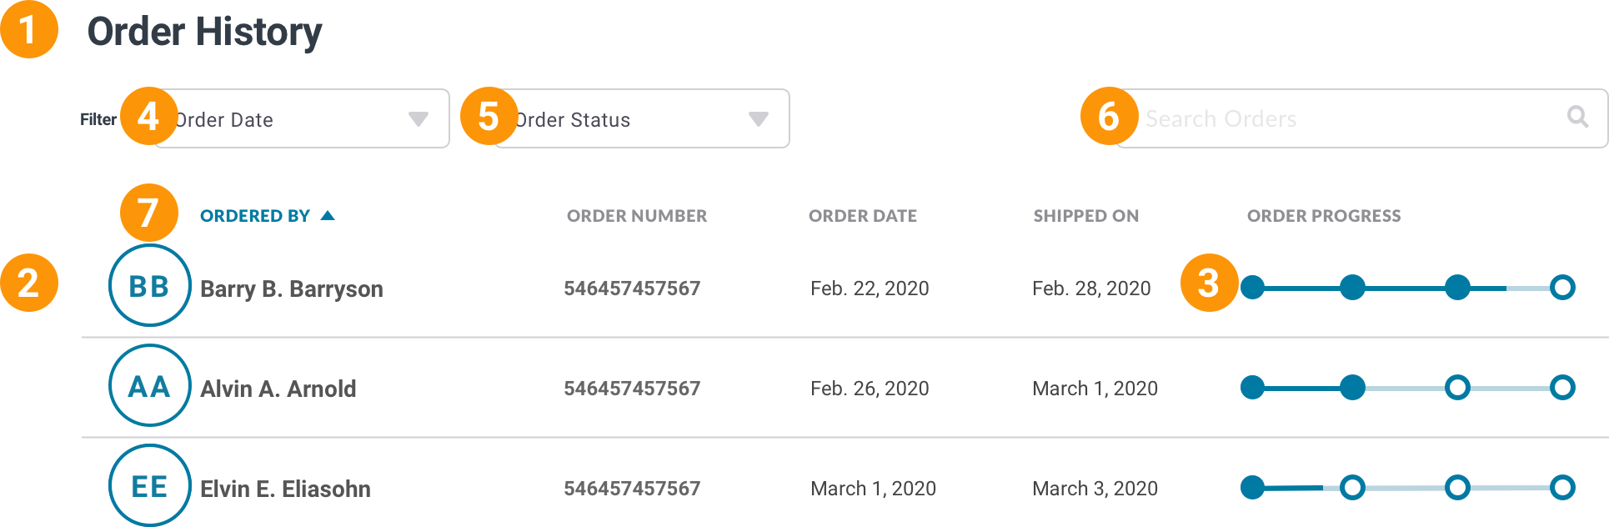Click the final unfilled progress dot for Barry
This screenshot has width=1609, height=527.
[1561, 288]
